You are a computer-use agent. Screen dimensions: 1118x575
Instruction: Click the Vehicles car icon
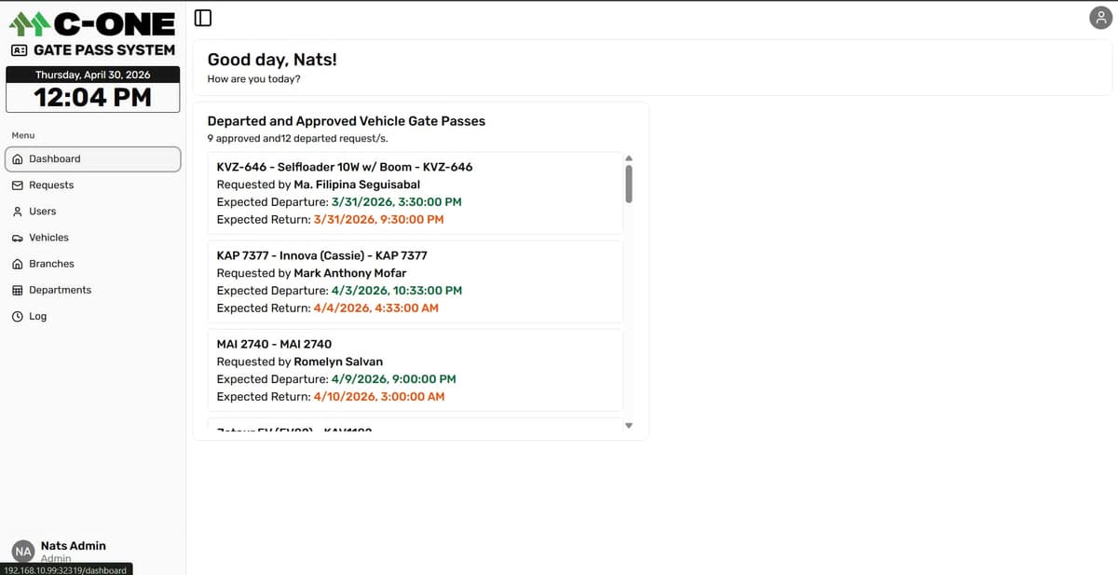coord(18,238)
